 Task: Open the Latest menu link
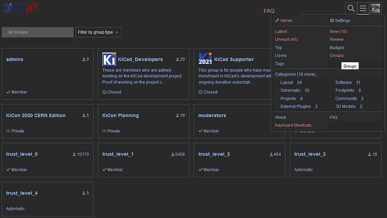[281, 31]
